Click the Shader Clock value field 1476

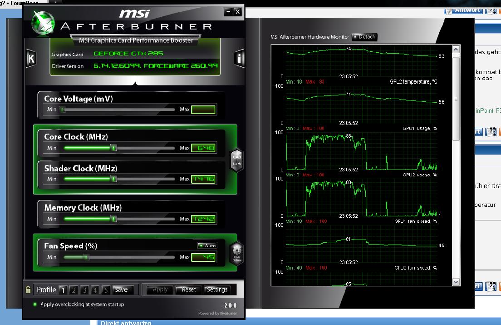pos(203,179)
